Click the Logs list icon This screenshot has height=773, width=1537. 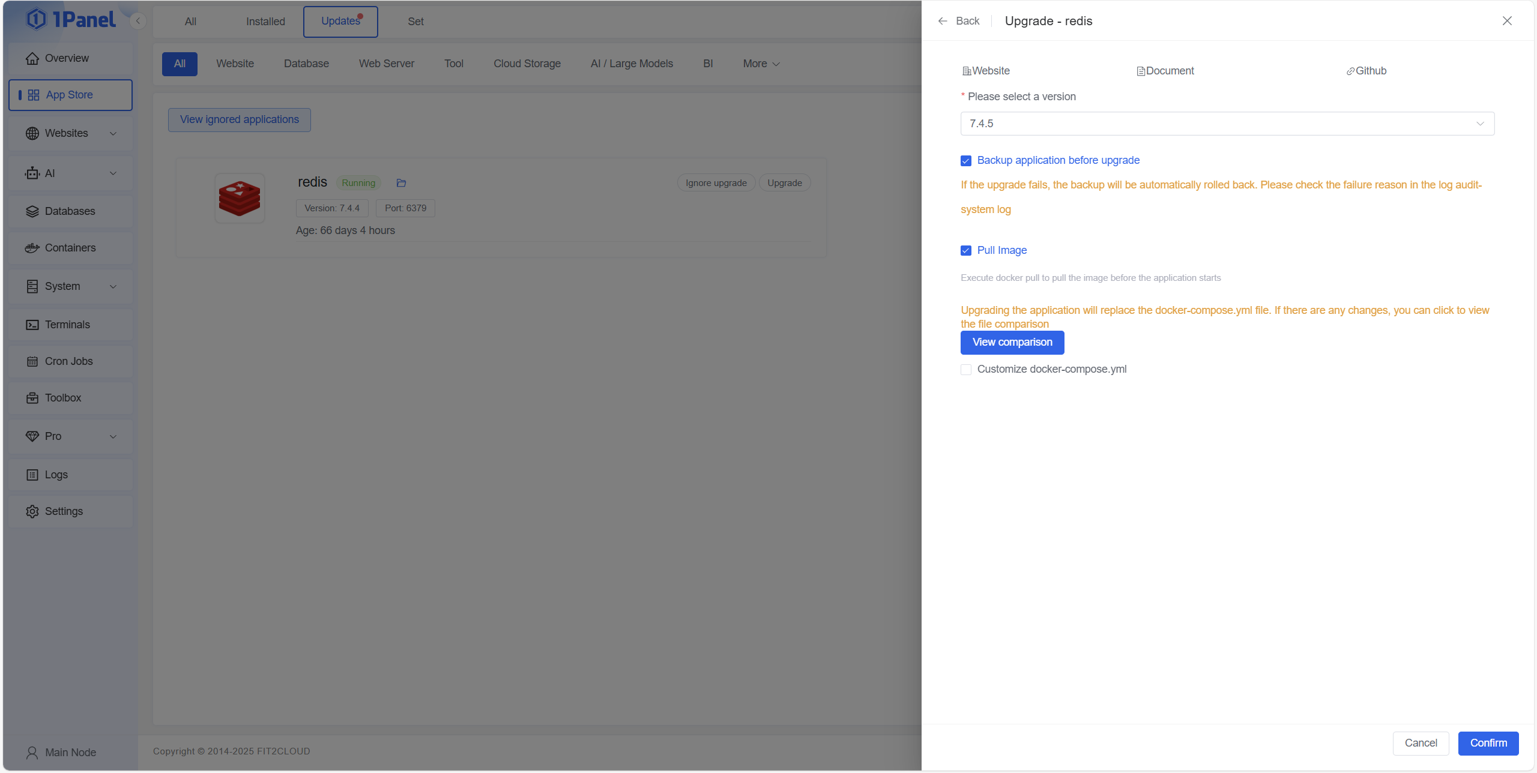(x=32, y=475)
